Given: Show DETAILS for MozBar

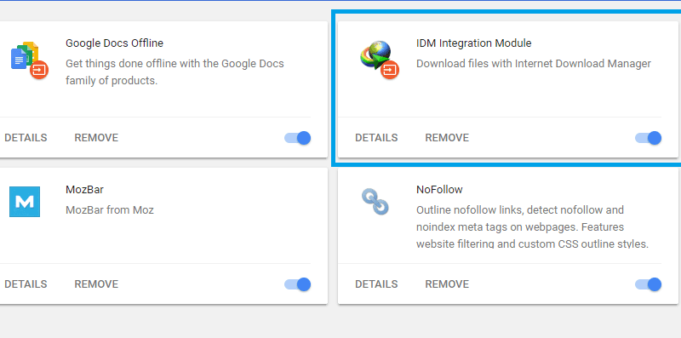Looking at the screenshot, I should click(26, 284).
